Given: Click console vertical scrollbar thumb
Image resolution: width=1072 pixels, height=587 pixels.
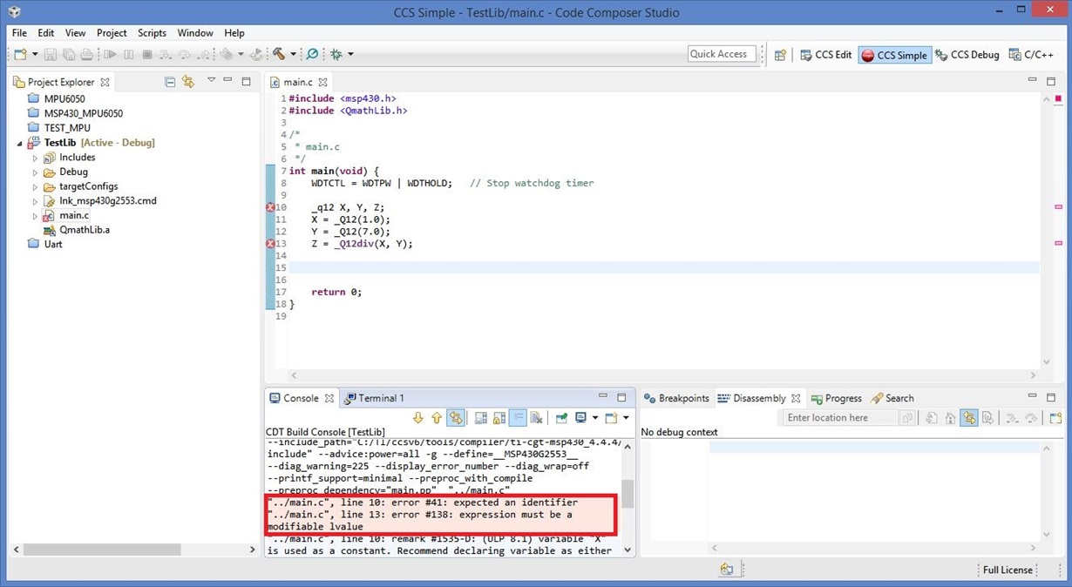Looking at the screenshot, I should pyautogui.click(x=628, y=494).
